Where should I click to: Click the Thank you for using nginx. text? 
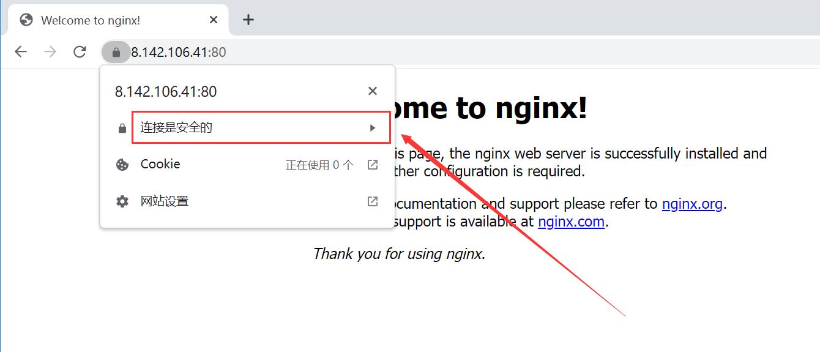tap(399, 253)
